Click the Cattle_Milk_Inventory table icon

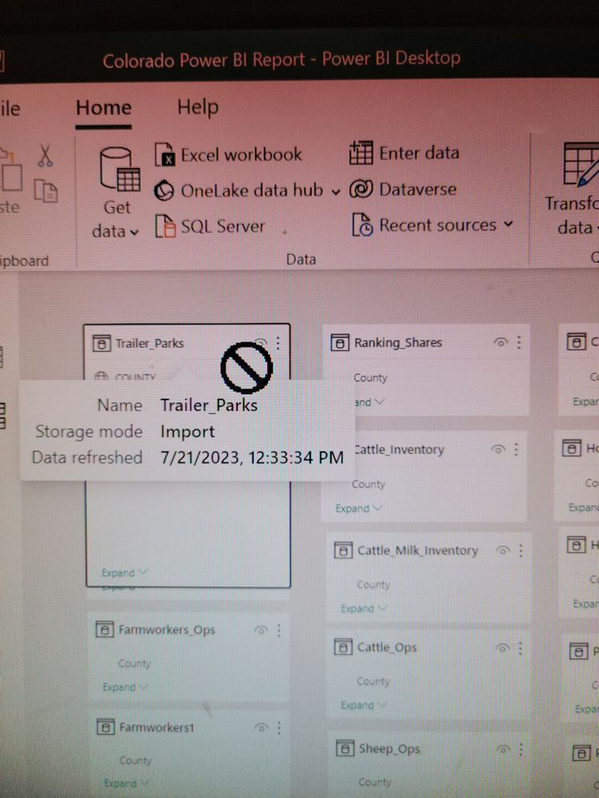343,550
